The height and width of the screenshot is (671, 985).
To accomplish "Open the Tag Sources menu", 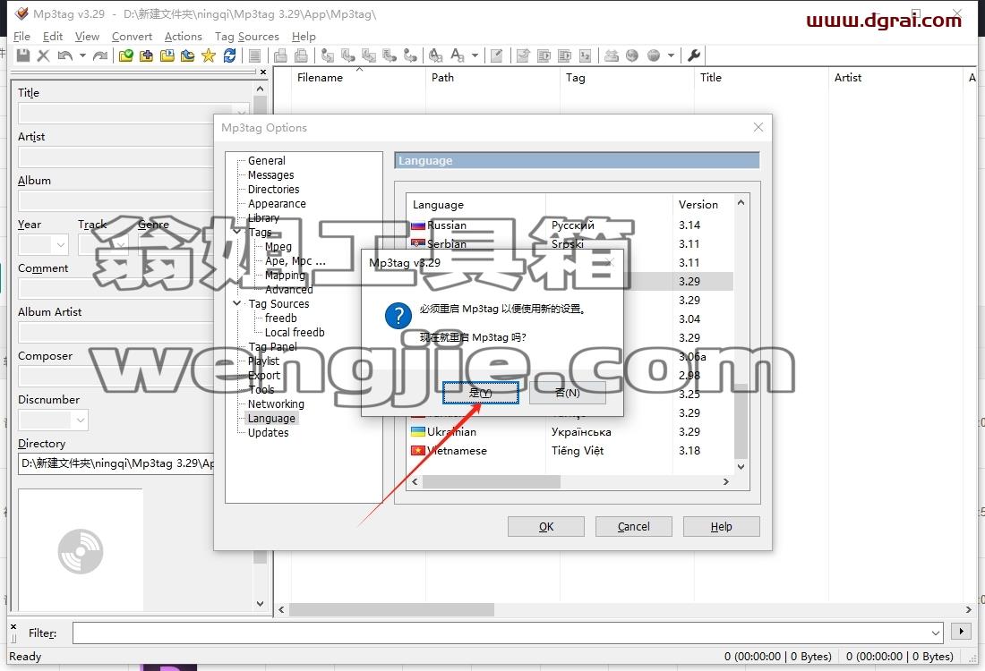I will [x=247, y=37].
